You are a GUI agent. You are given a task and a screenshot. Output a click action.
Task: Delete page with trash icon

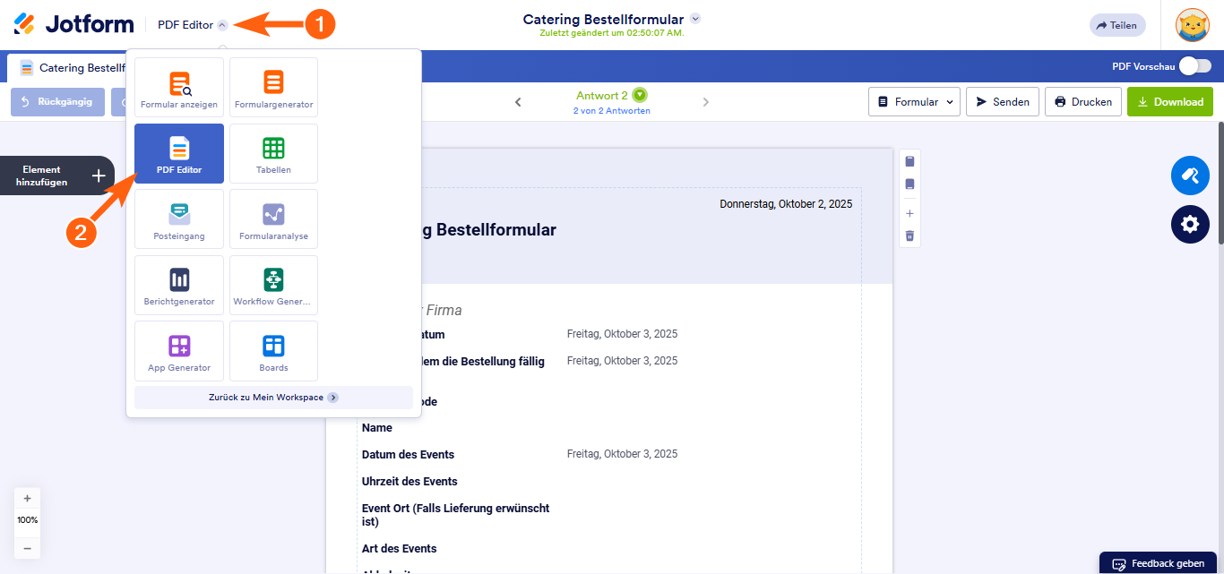click(x=909, y=236)
